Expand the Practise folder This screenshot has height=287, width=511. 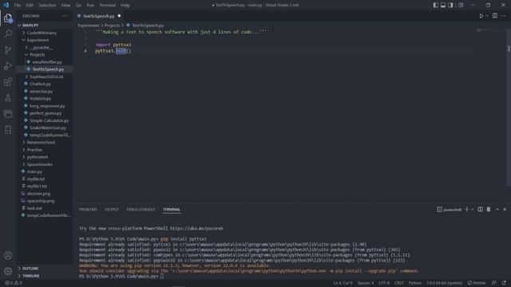(45, 150)
